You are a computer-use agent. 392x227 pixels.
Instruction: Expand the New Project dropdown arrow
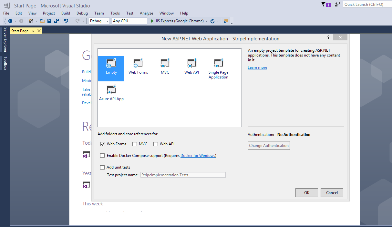[x=37, y=21]
